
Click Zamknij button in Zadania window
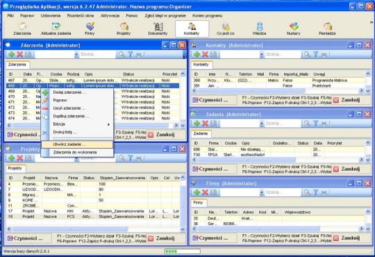pos(351,169)
